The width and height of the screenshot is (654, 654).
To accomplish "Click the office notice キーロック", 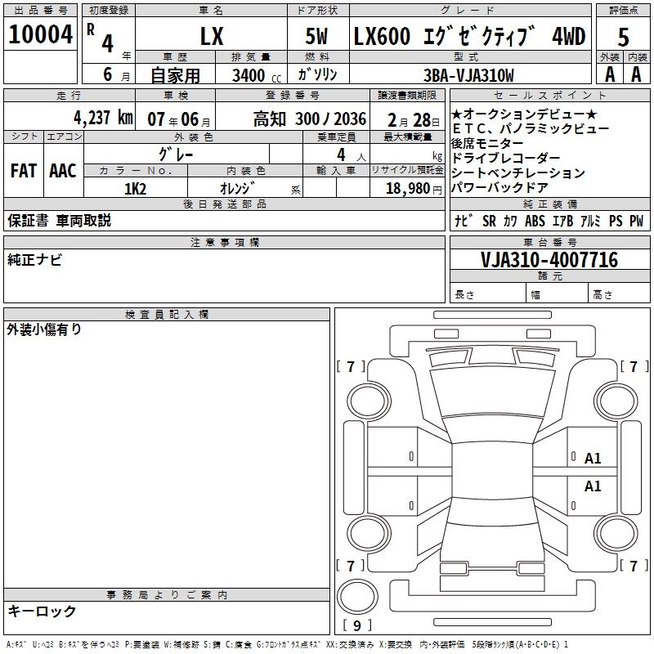I will tap(42, 611).
